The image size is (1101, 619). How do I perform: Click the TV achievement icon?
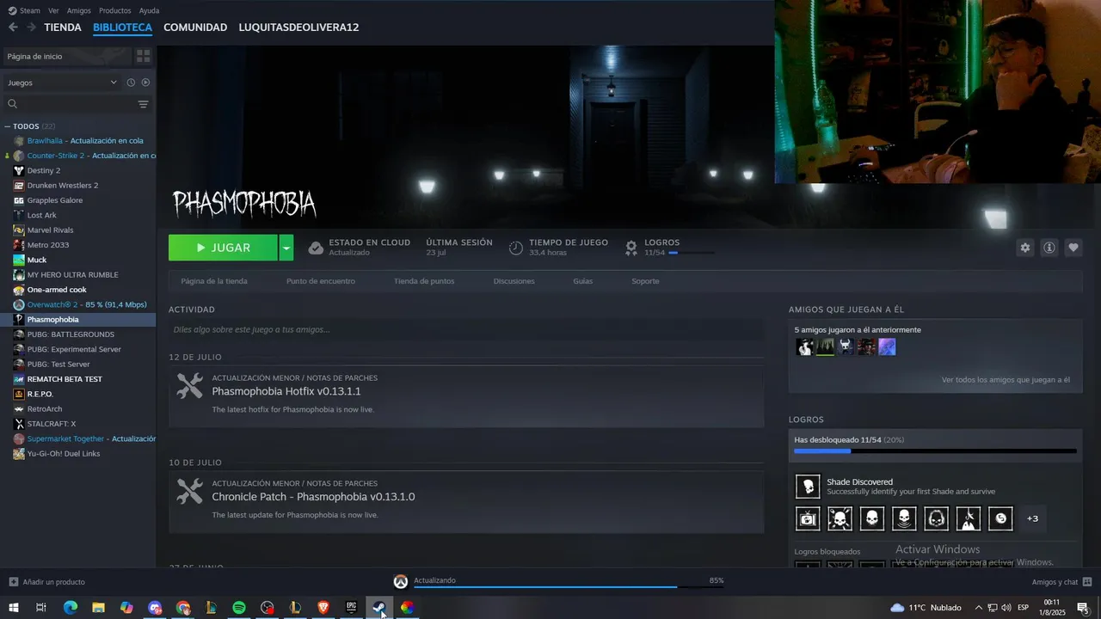(x=808, y=518)
